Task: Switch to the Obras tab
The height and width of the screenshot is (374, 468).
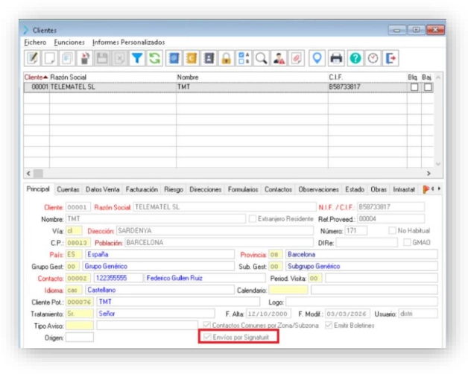Action: pyautogui.click(x=379, y=189)
